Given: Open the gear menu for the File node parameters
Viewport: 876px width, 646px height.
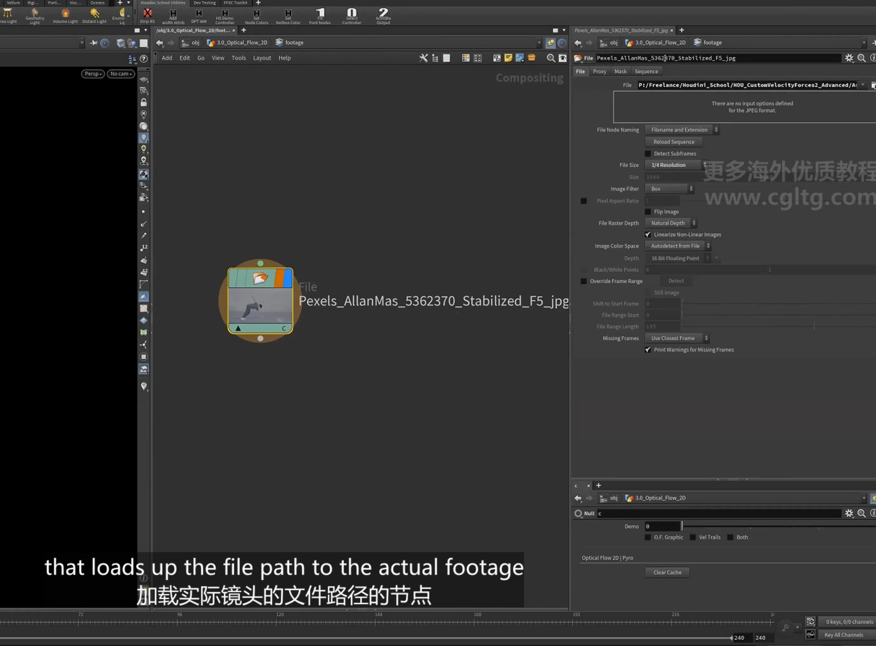Looking at the screenshot, I should [849, 58].
